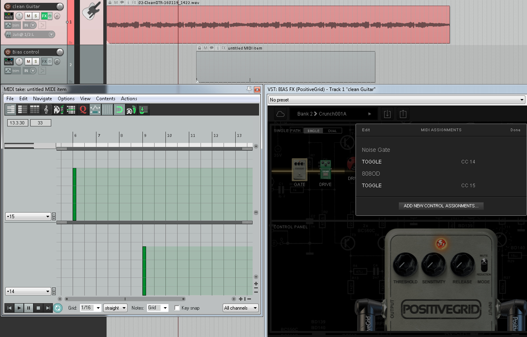Open the View menu
527x337 pixels.
click(85, 99)
